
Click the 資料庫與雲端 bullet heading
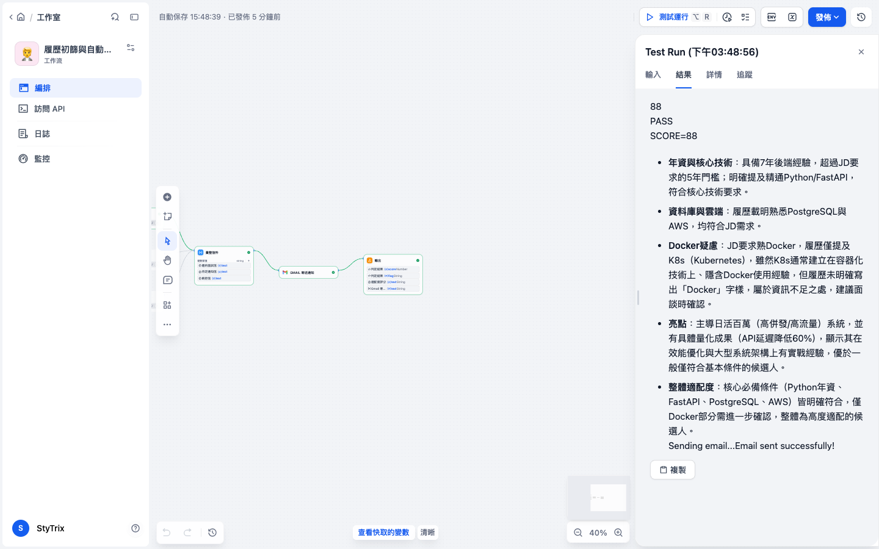pyautogui.click(x=696, y=212)
